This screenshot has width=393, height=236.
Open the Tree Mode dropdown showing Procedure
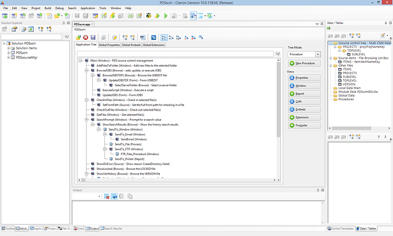pos(318,54)
